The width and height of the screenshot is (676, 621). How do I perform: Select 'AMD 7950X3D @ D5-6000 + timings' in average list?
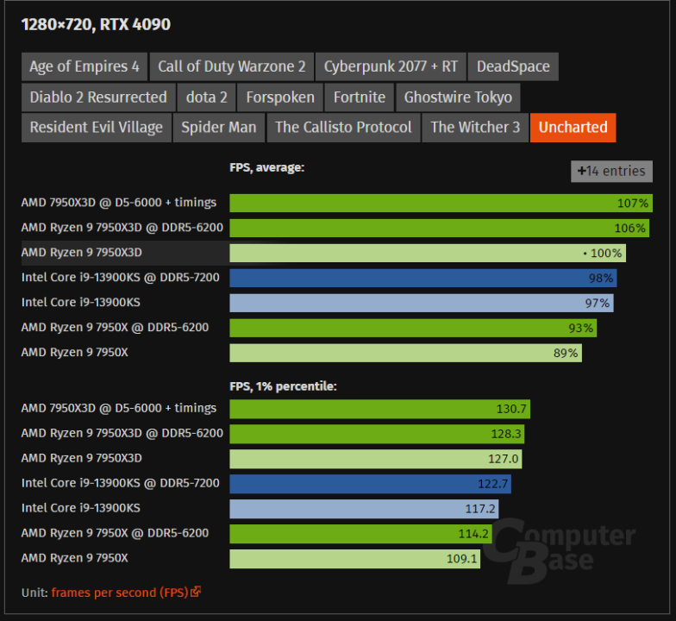click(x=119, y=203)
